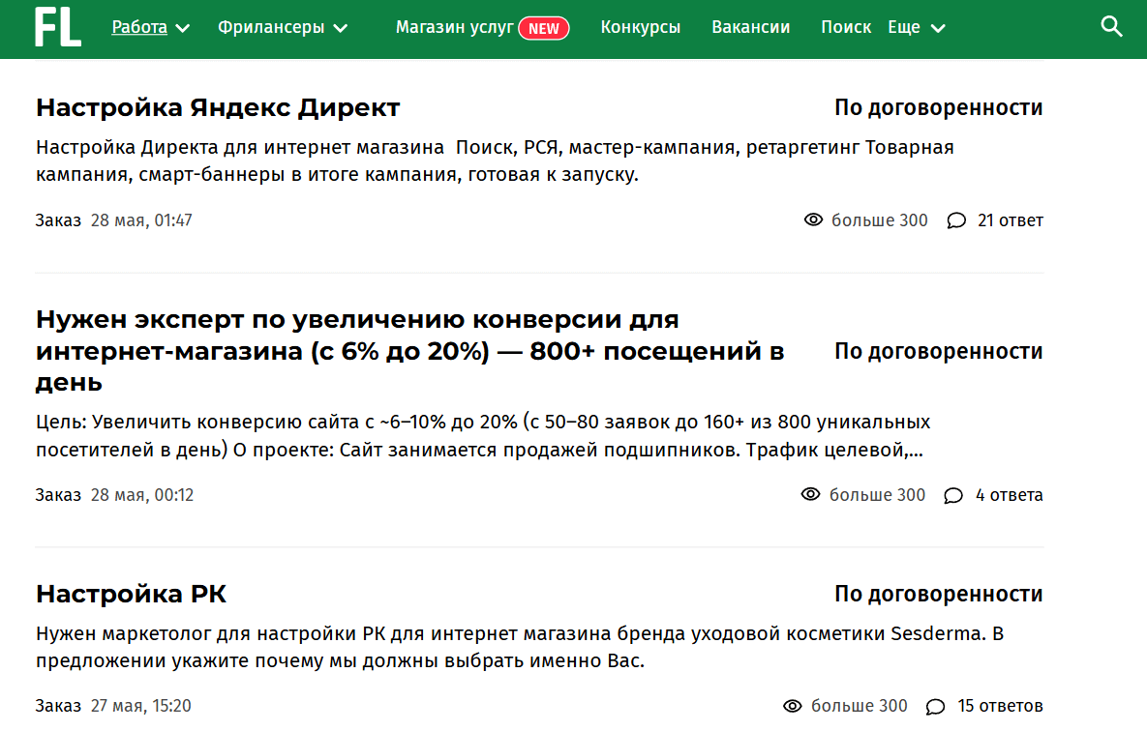The height and width of the screenshot is (731, 1147).
Task: Open the Поиск nav item
Action: 846,27
